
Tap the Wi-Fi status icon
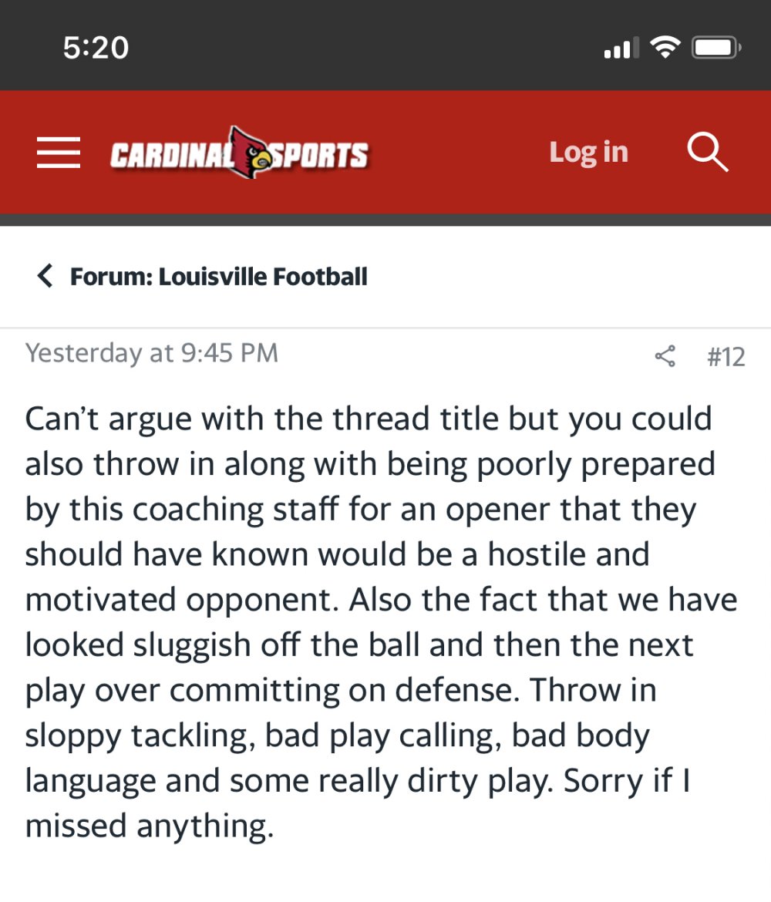click(663, 49)
